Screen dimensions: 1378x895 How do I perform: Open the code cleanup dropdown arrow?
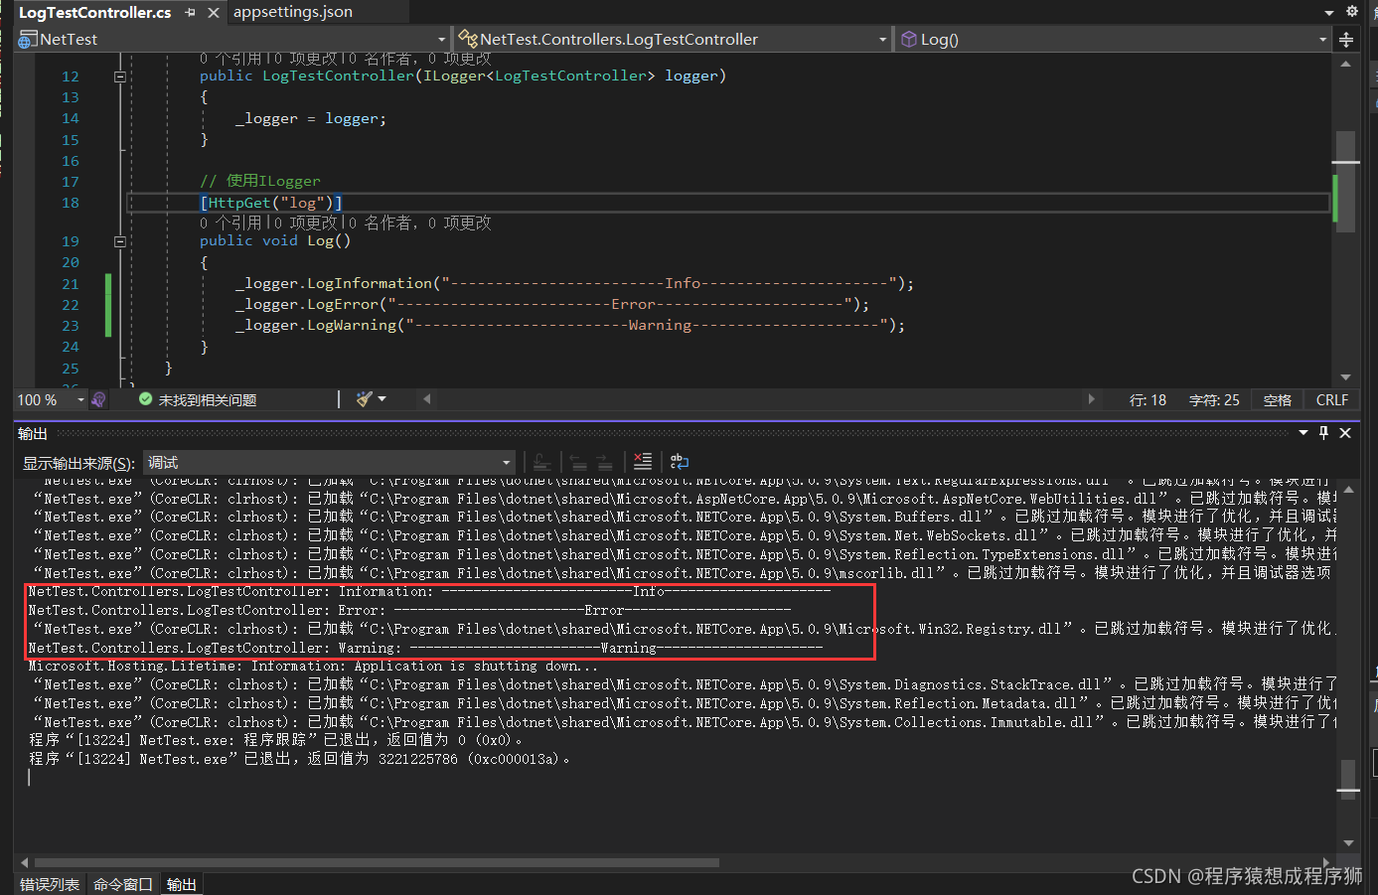tap(383, 399)
